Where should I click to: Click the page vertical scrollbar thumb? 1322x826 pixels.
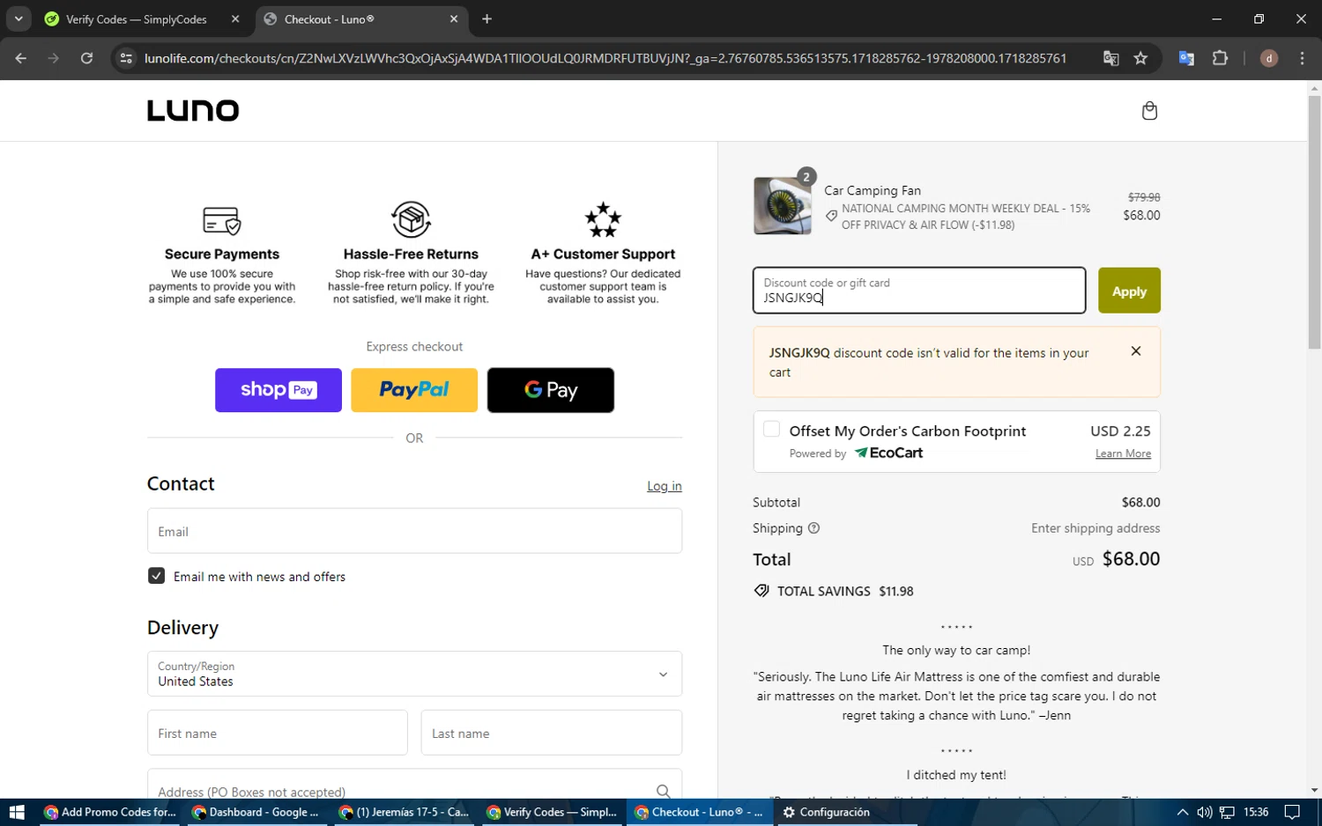coord(1314,222)
